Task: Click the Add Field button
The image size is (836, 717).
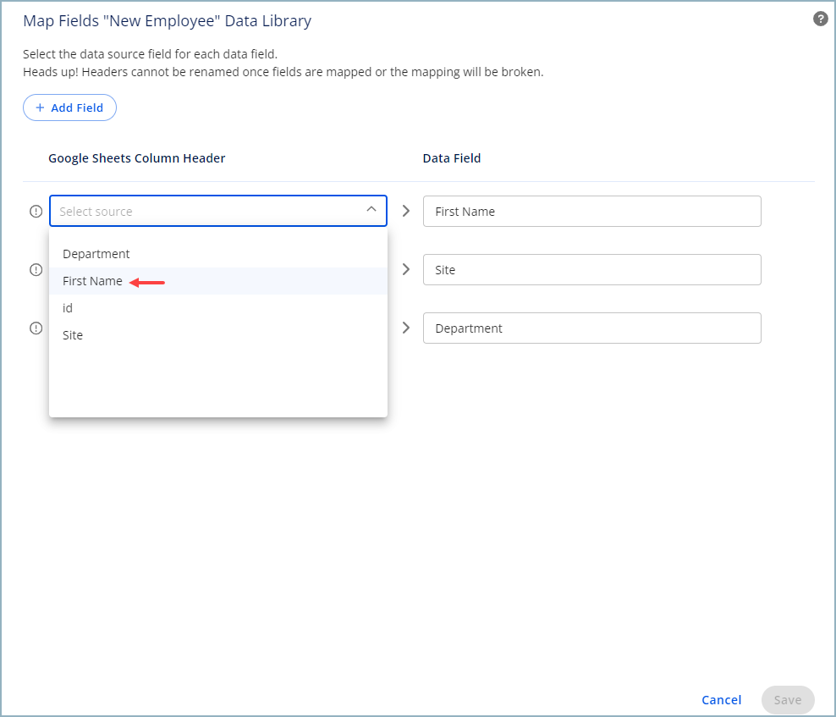Action: coord(70,108)
